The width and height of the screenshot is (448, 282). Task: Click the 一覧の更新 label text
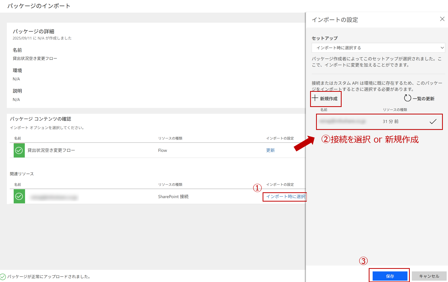click(x=423, y=99)
